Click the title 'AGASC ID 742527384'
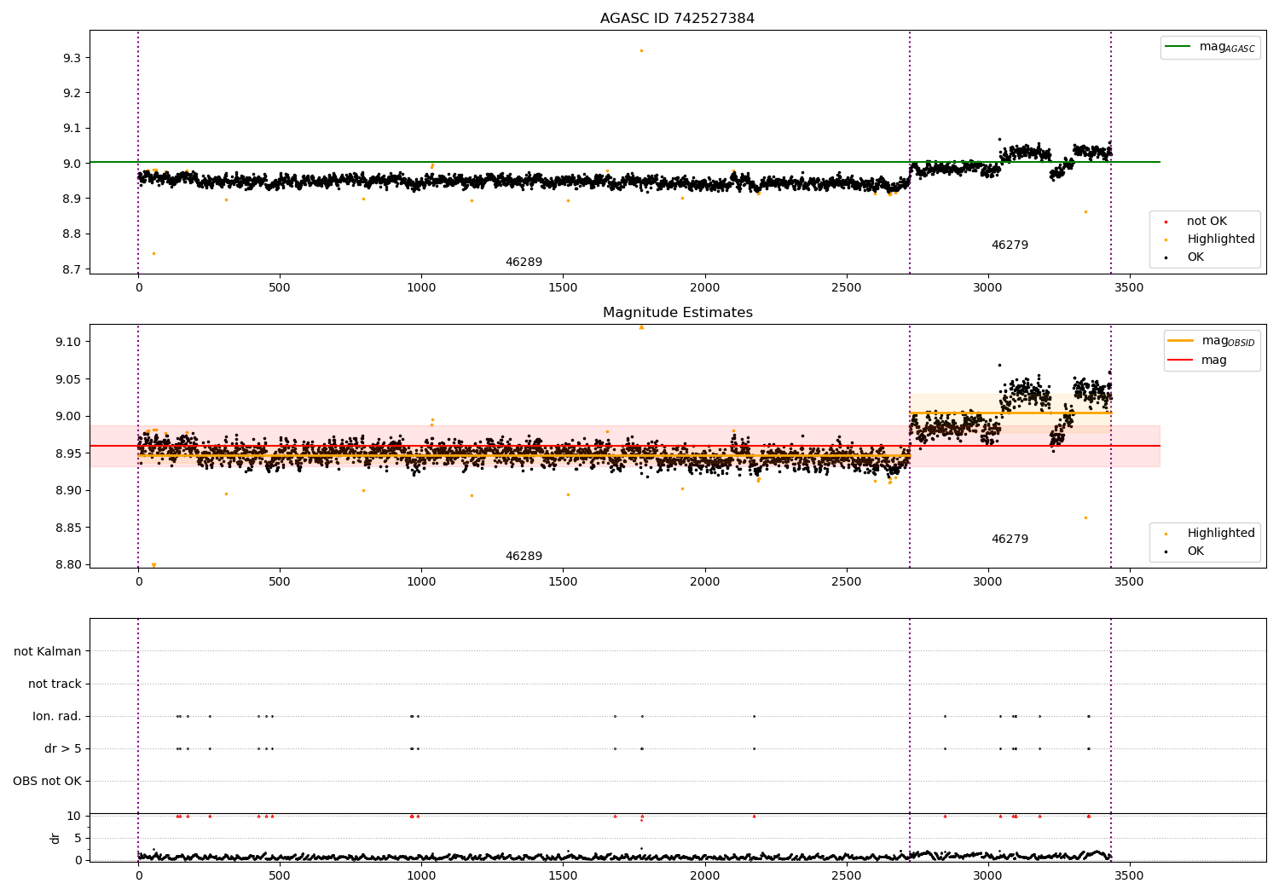This screenshot has width=1279, height=895. [677, 19]
